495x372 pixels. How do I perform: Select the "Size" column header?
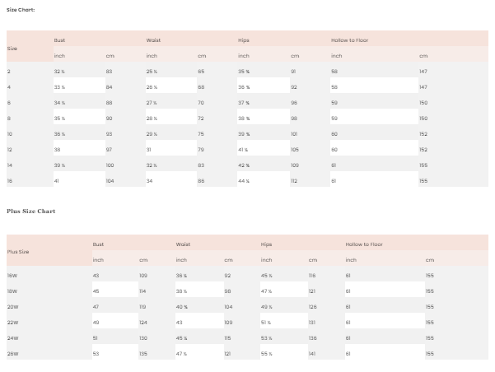pyautogui.click(x=12, y=48)
